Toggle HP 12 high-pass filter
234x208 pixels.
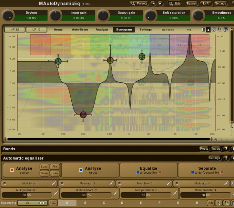click(15, 29)
